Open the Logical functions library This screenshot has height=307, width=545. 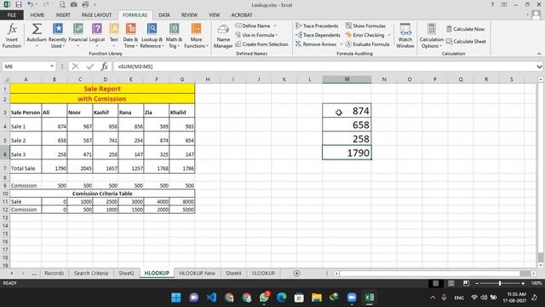click(97, 36)
